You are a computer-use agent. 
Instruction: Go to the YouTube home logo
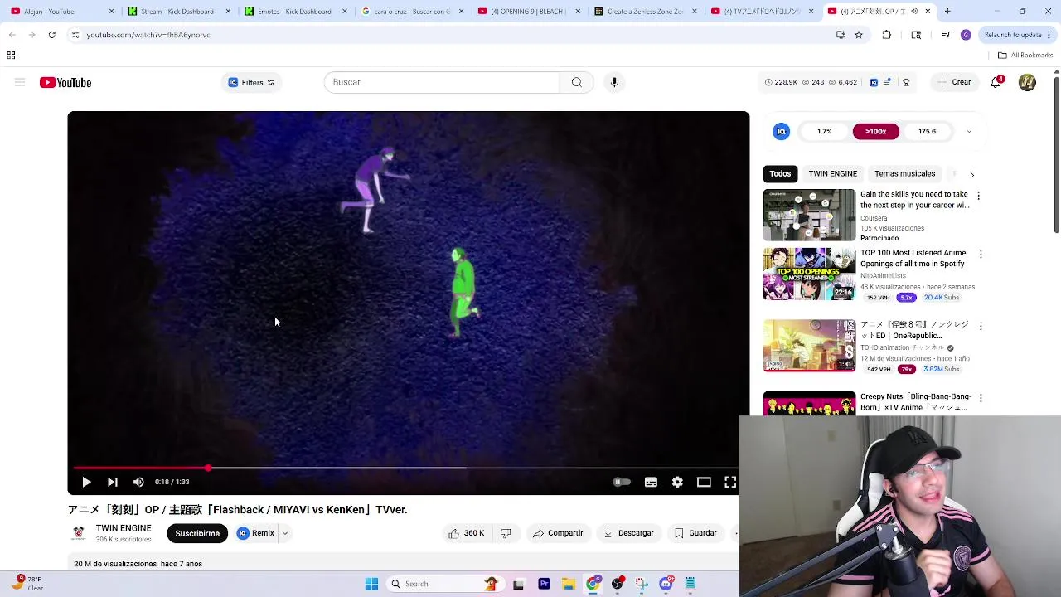pos(65,82)
